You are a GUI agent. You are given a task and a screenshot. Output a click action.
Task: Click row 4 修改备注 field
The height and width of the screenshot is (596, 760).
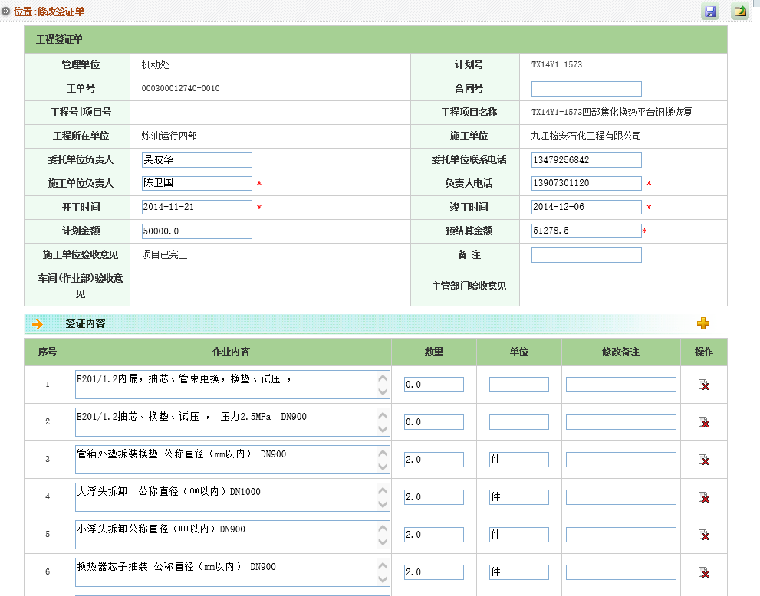coord(621,497)
